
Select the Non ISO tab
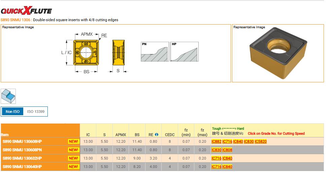click(12, 112)
